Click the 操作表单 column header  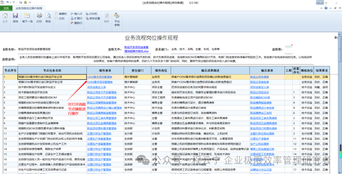tap(105, 70)
